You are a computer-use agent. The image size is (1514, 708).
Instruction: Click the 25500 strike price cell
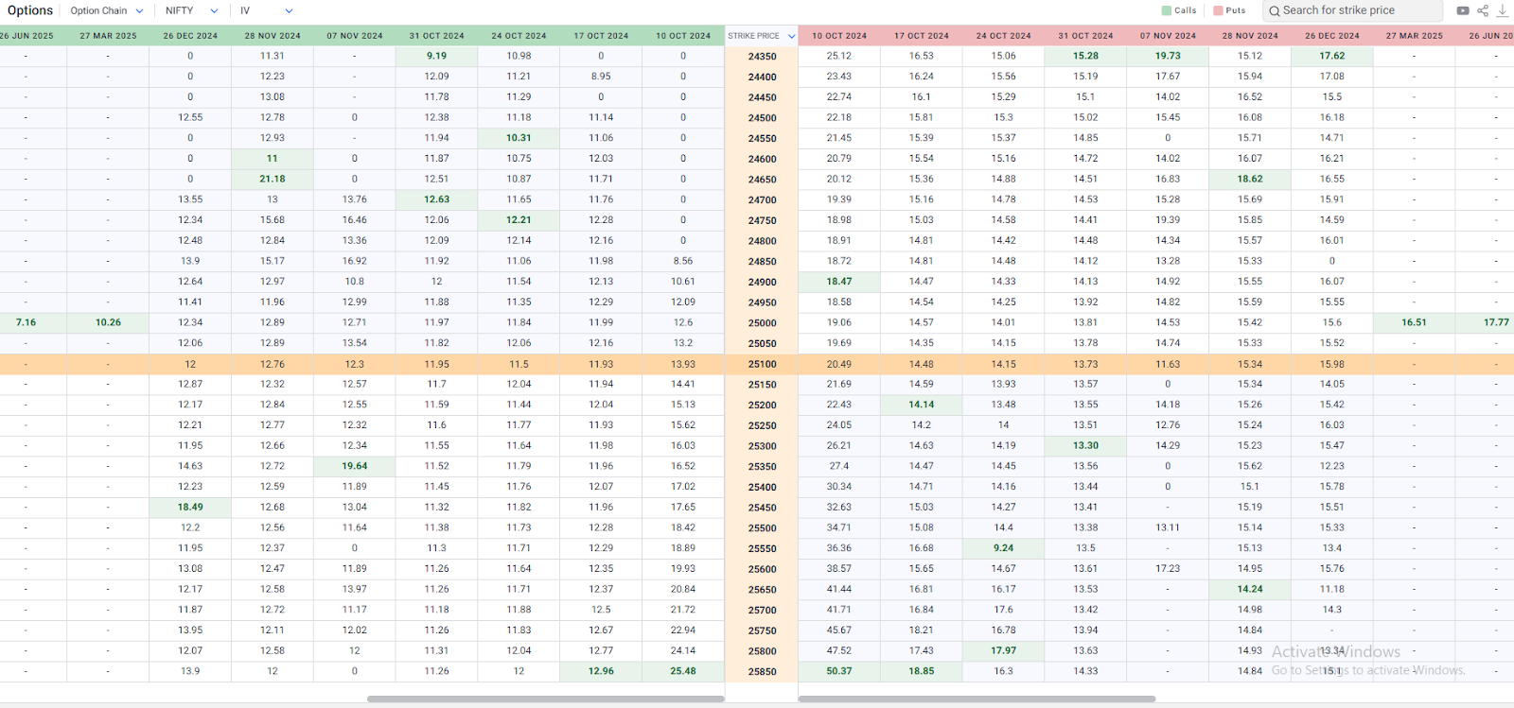(x=762, y=528)
